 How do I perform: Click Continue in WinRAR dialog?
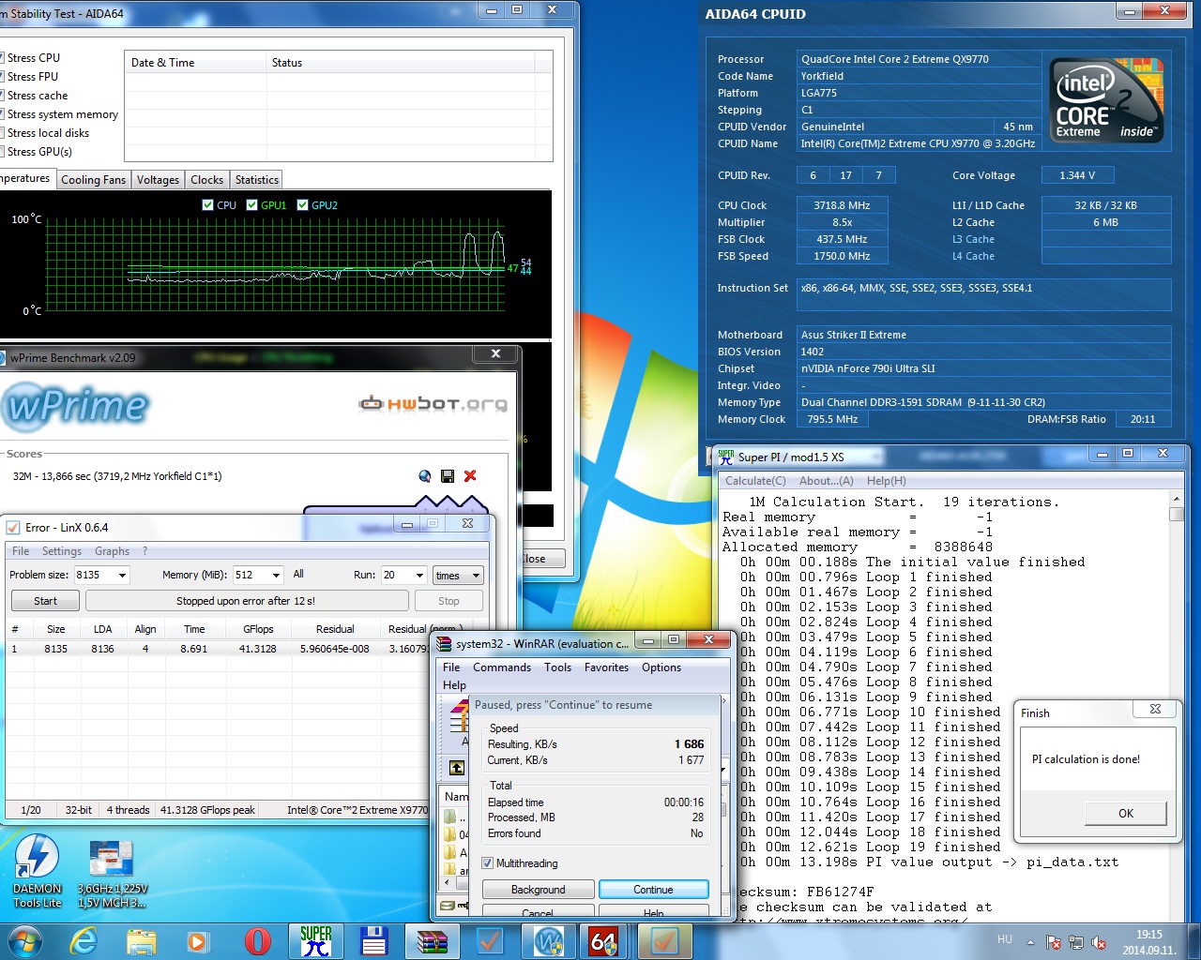pyautogui.click(x=653, y=890)
